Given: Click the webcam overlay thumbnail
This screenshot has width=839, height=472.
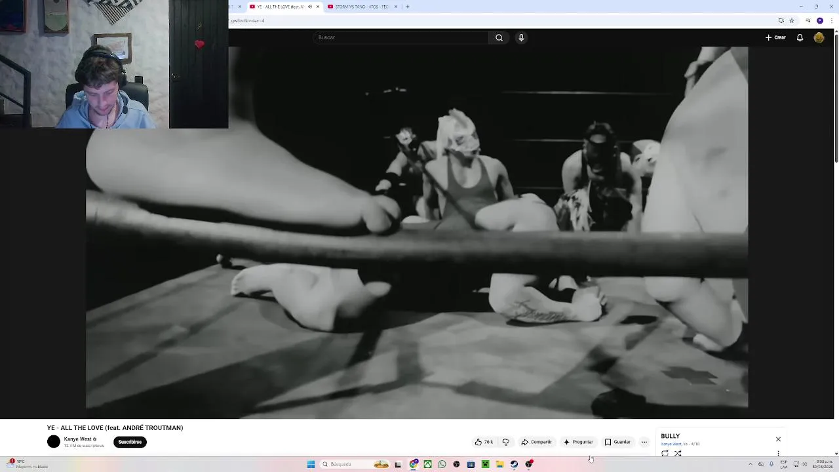Looking at the screenshot, I should coord(114,64).
